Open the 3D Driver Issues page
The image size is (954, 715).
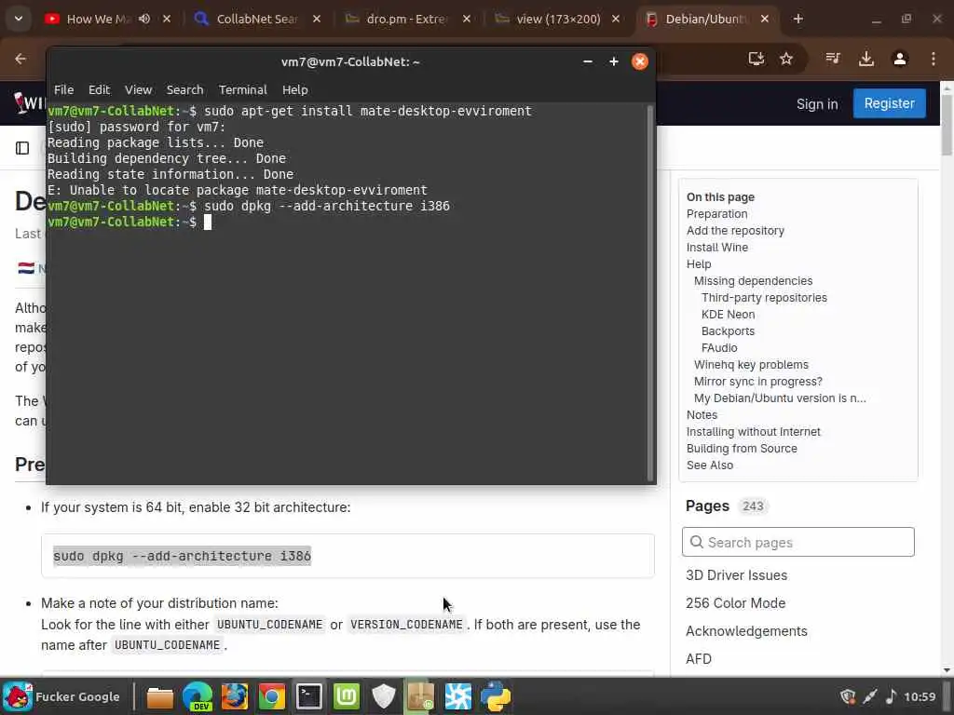pos(736,575)
